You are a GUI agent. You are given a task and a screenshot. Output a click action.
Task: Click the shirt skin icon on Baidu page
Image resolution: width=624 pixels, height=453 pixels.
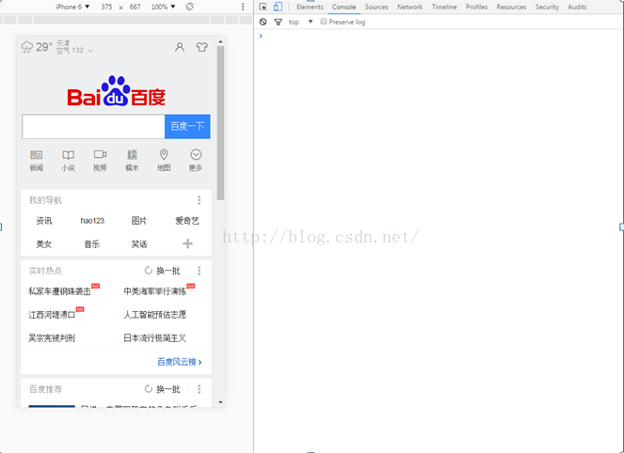(x=201, y=47)
